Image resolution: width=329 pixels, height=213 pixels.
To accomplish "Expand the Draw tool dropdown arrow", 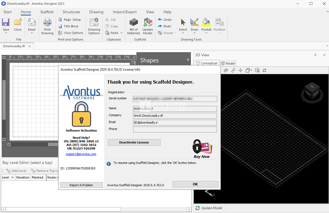I will click(x=194, y=33).
